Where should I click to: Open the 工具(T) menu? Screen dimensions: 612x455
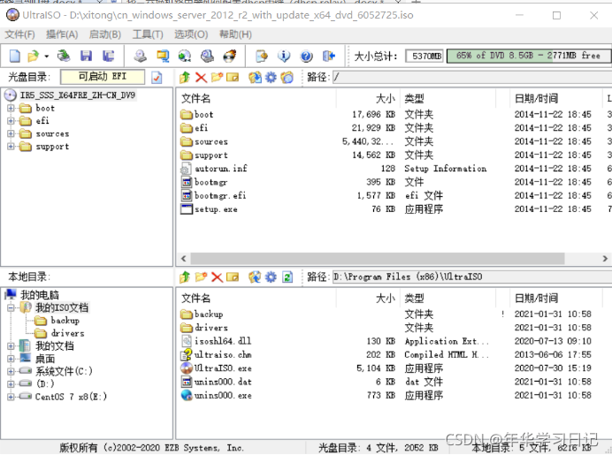[148, 34]
